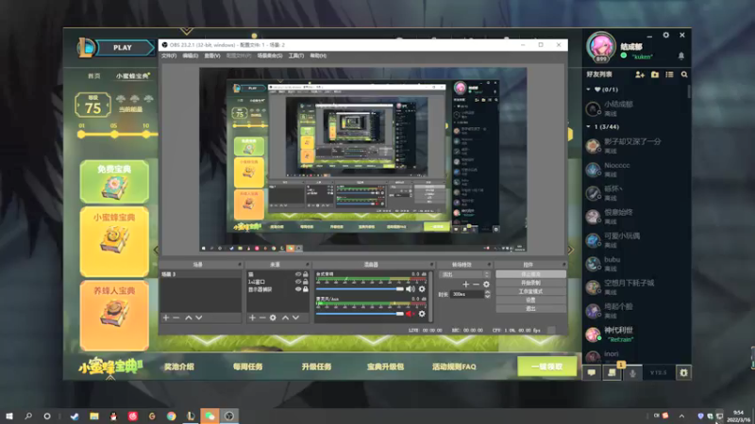Viewport: 755px width, 424px height.
Task: Open source properties gear in OBS
Action: (x=273, y=318)
